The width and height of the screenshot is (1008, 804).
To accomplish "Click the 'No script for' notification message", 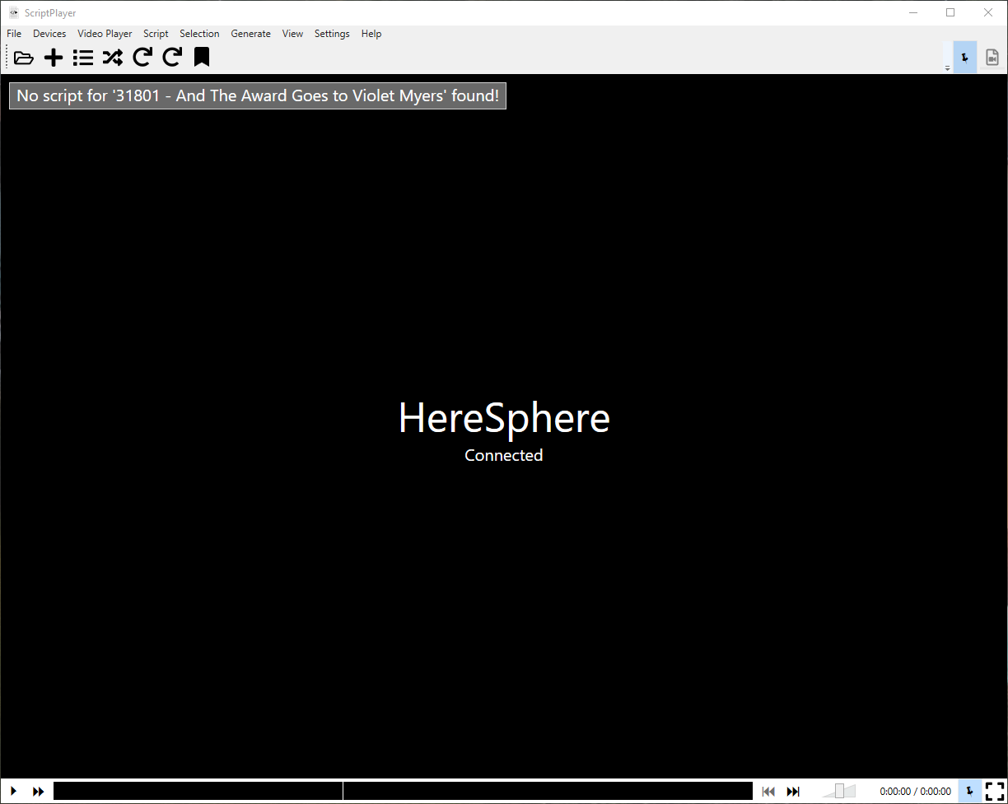I will 258,95.
